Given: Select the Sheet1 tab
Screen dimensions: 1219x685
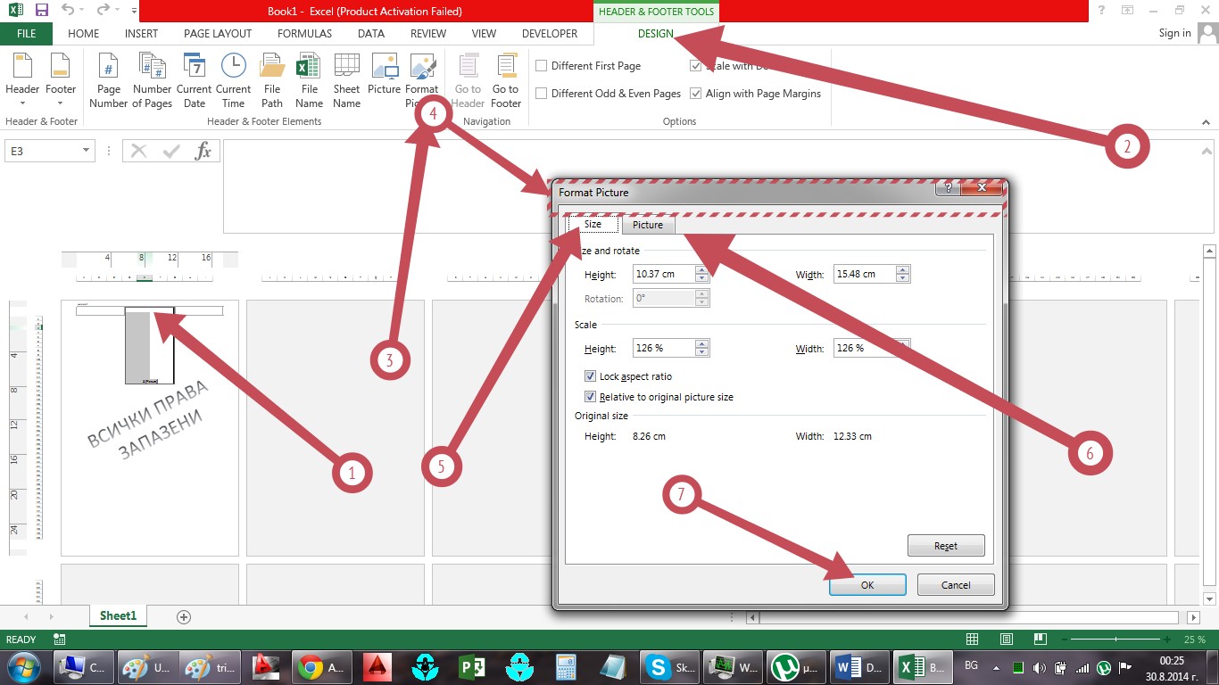Looking at the screenshot, I should tap(118, 616).
